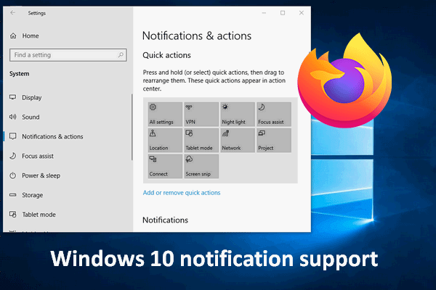Maximize the Settings window
This screenshot has height=290, width=436.
point(283,13)
